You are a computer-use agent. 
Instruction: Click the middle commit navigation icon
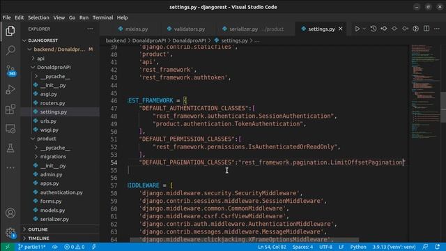tap(394, 29)
